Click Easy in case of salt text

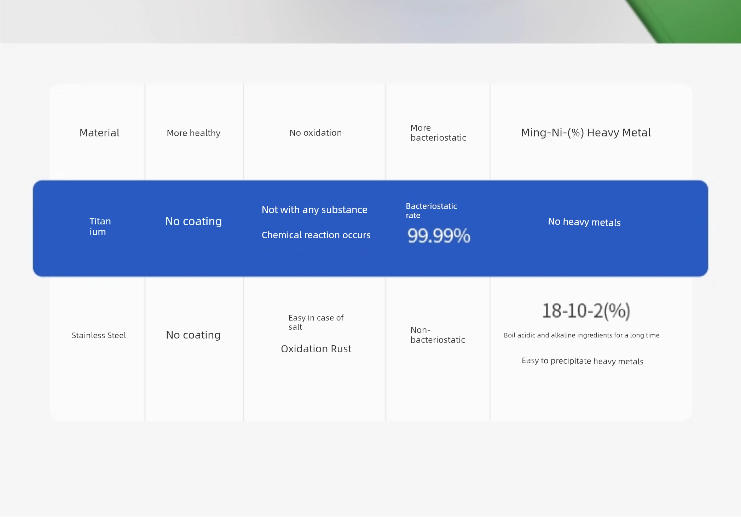pos(315,322)
